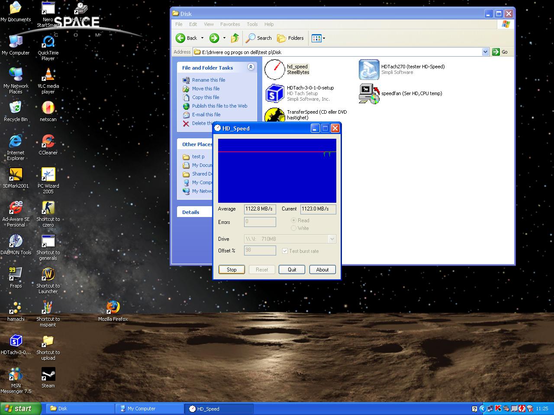Open HDTach-3-0-1-0-setup installer icon
Image resolution: width=554 pixels, height=415 pixels.
click(274, 93)
